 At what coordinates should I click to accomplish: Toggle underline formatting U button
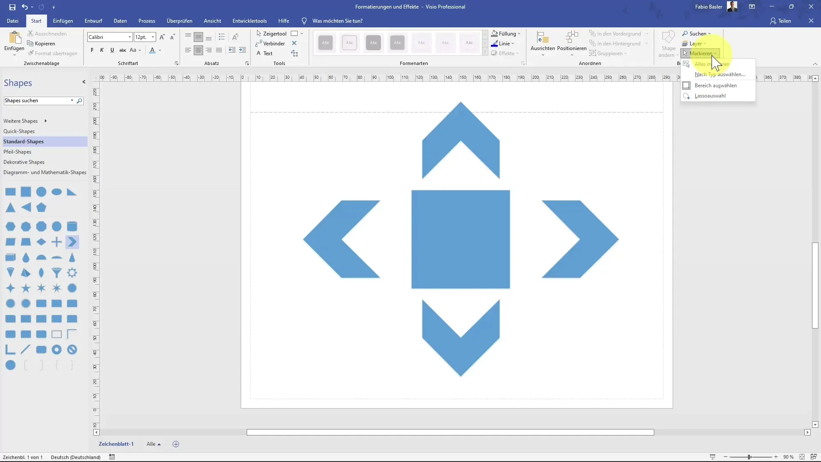pyautogui.click(x=112, y=50)
